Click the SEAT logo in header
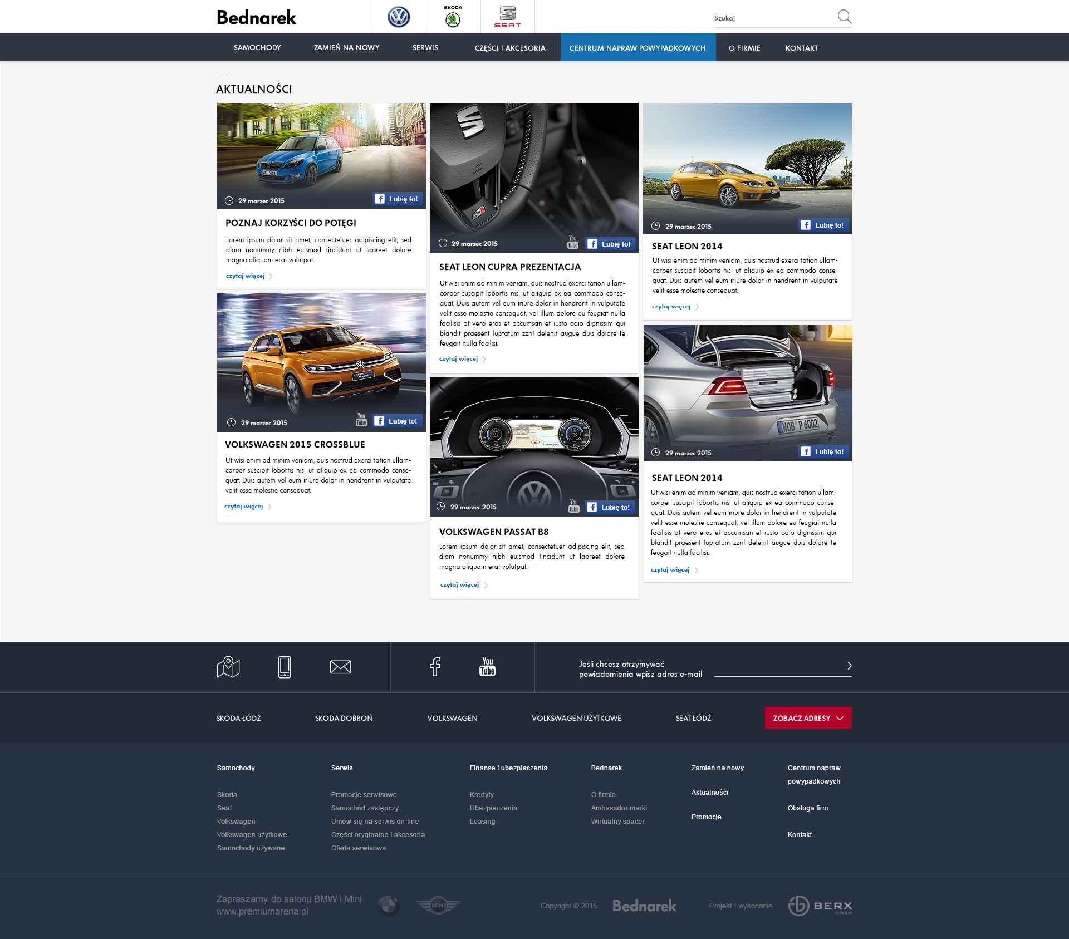 pyautogui.click(x=507, y=17)
